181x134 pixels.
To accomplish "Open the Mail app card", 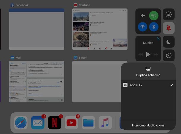I will [x=37, y=82].
